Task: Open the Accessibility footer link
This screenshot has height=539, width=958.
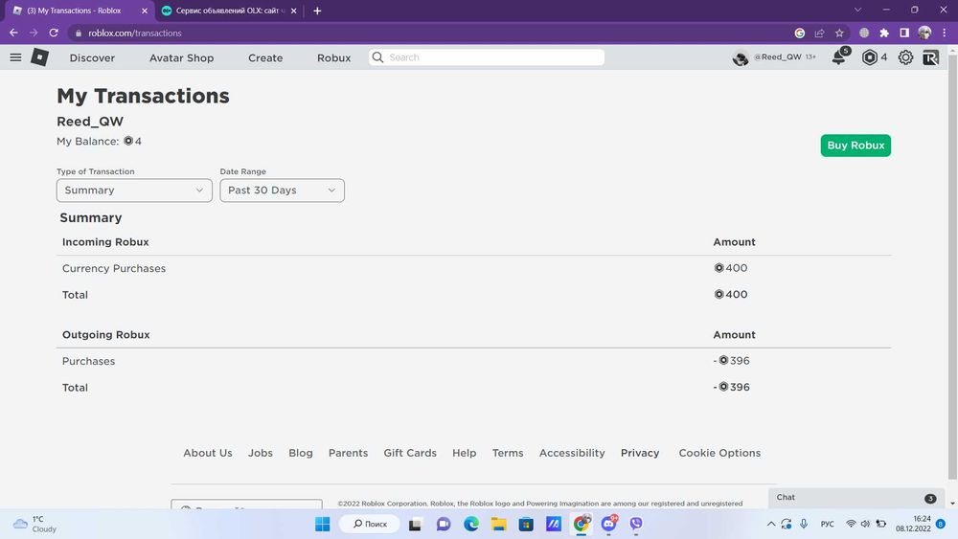Action: (572, 453)
